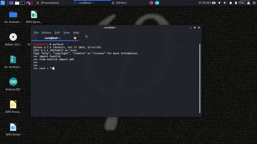Click the terminal vertical scrollbar

coord(200,78)
